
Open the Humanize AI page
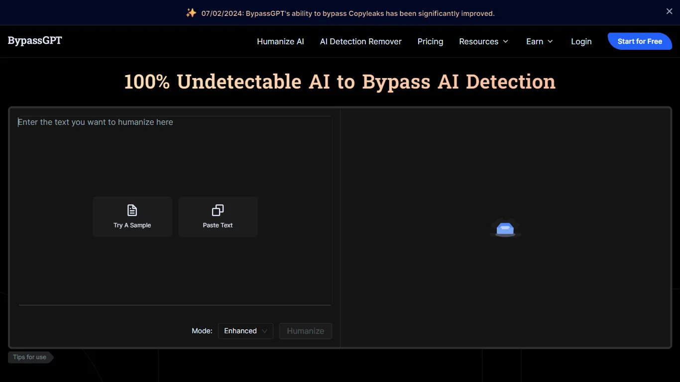click(280, 41)
